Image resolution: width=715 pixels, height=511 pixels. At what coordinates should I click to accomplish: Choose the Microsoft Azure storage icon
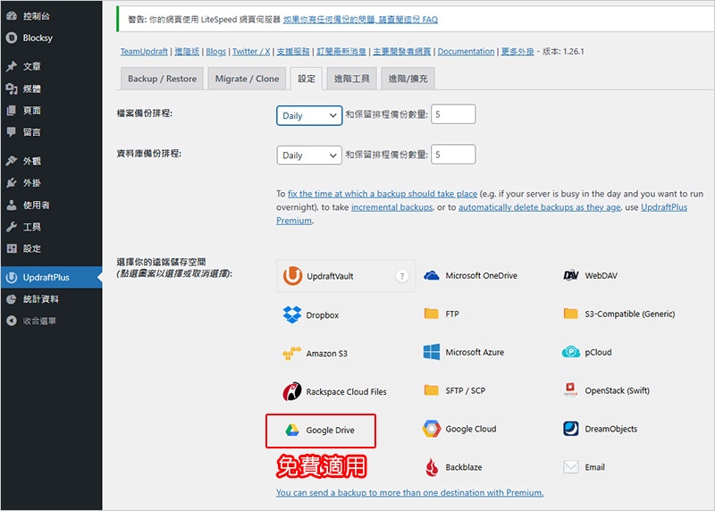pos(432,352)
